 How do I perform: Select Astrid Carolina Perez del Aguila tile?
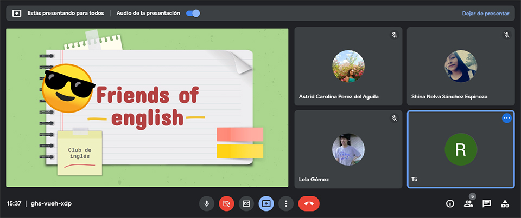click(348, 66)
